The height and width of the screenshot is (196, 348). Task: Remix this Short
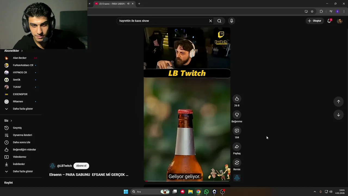pyautogui.click(x=237, y=163)
